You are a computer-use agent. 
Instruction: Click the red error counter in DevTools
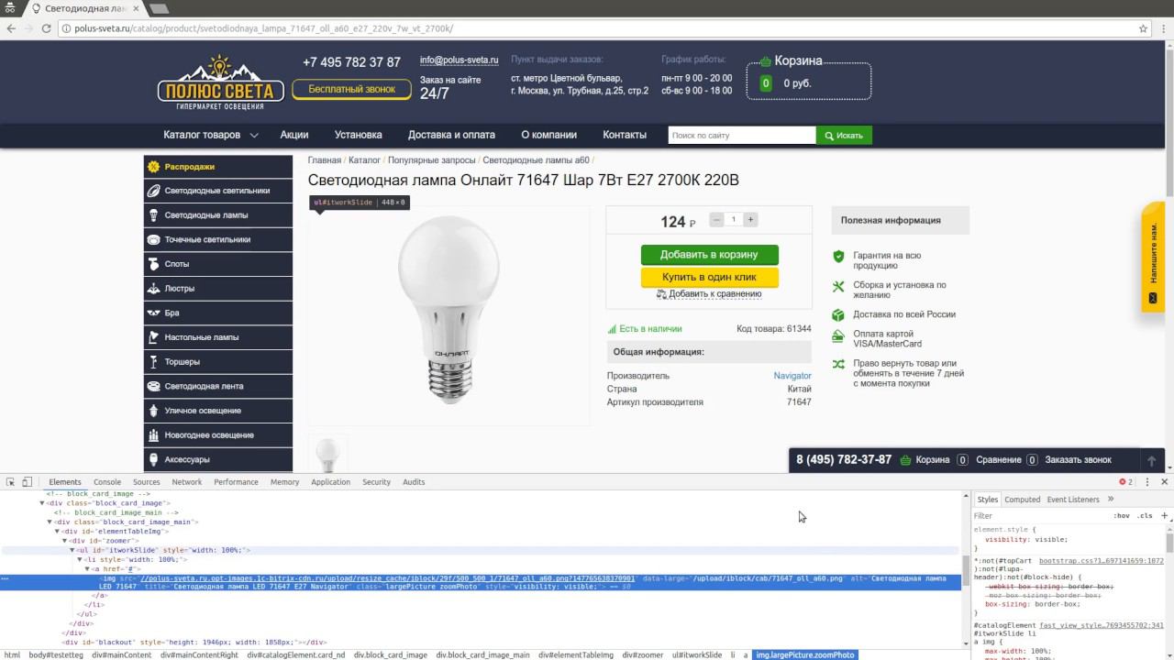pyautogui.click(x=1125, y=482)
